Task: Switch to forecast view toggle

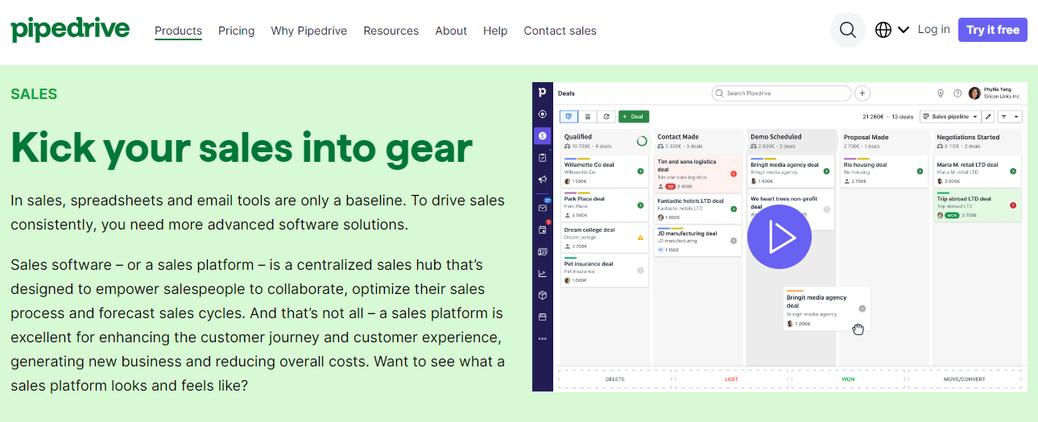Action: (606, 117)
